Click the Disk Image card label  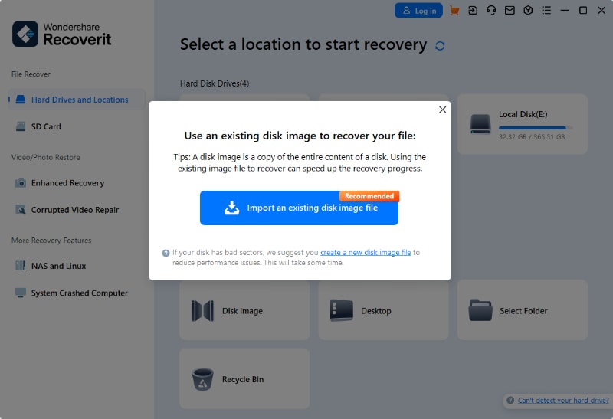(242, 311)
